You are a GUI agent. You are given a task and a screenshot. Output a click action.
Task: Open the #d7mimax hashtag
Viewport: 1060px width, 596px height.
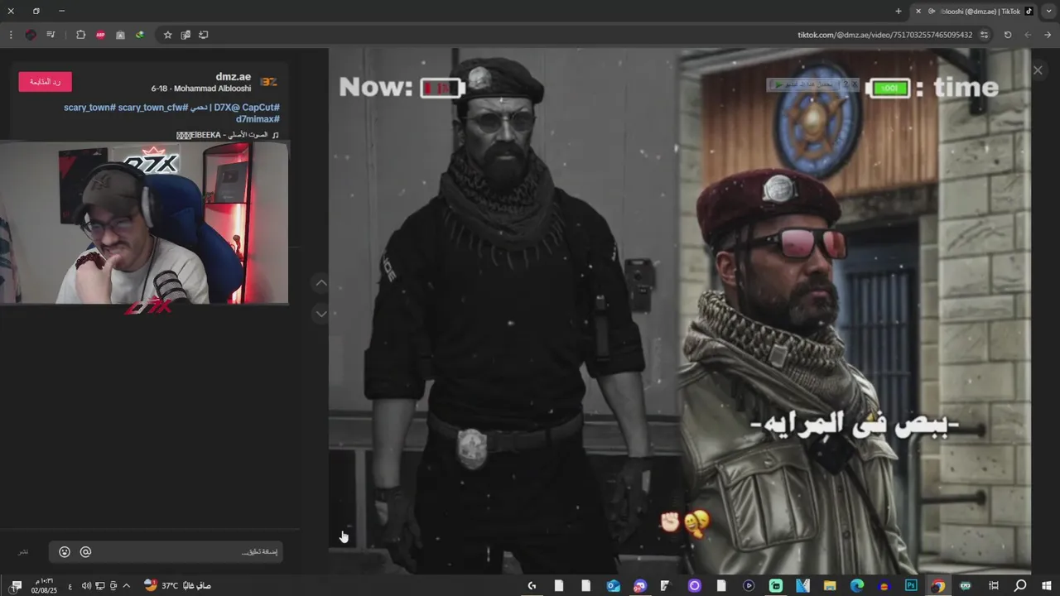click(258, 119)
